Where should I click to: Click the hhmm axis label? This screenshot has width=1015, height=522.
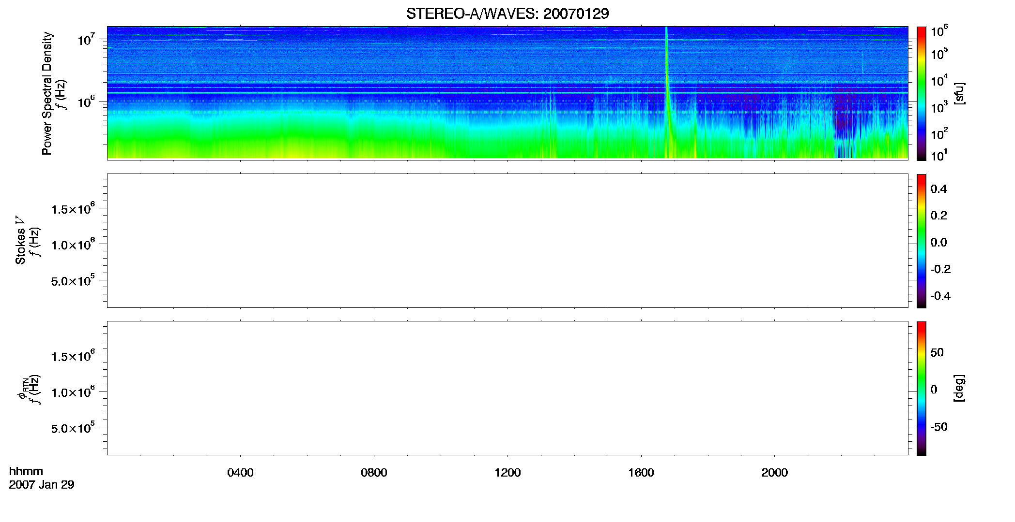26,471
